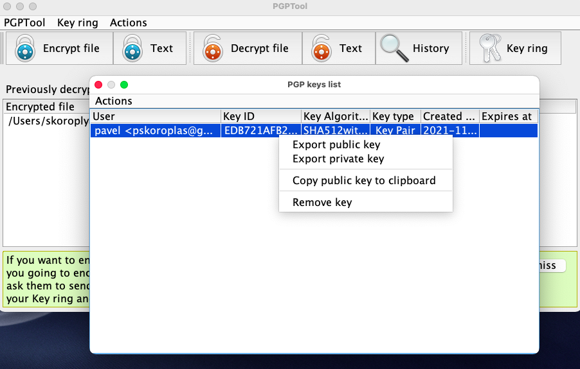The width and height of the screenshot is (580, 369).
Task: Click the History label in toolbar
Action: tap(431, 48)
